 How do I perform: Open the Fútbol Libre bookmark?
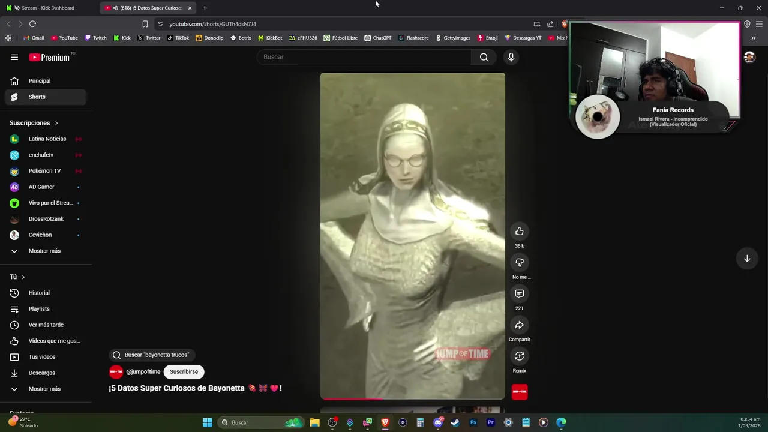pyautogui.click(x=341, y=38)
